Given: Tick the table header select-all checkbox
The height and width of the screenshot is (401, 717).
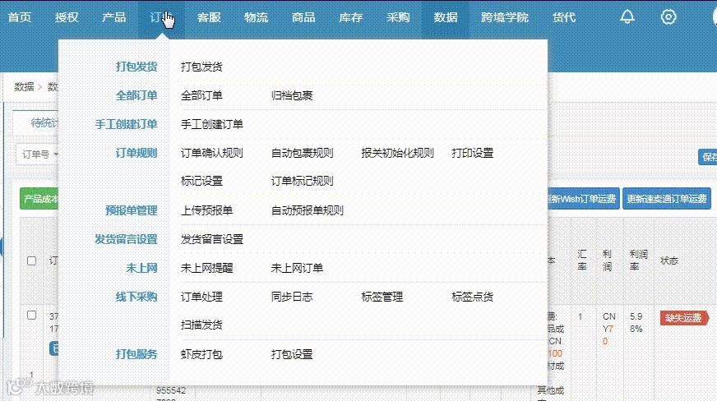Looking at the screenshot, I should [x=31, y=260].
